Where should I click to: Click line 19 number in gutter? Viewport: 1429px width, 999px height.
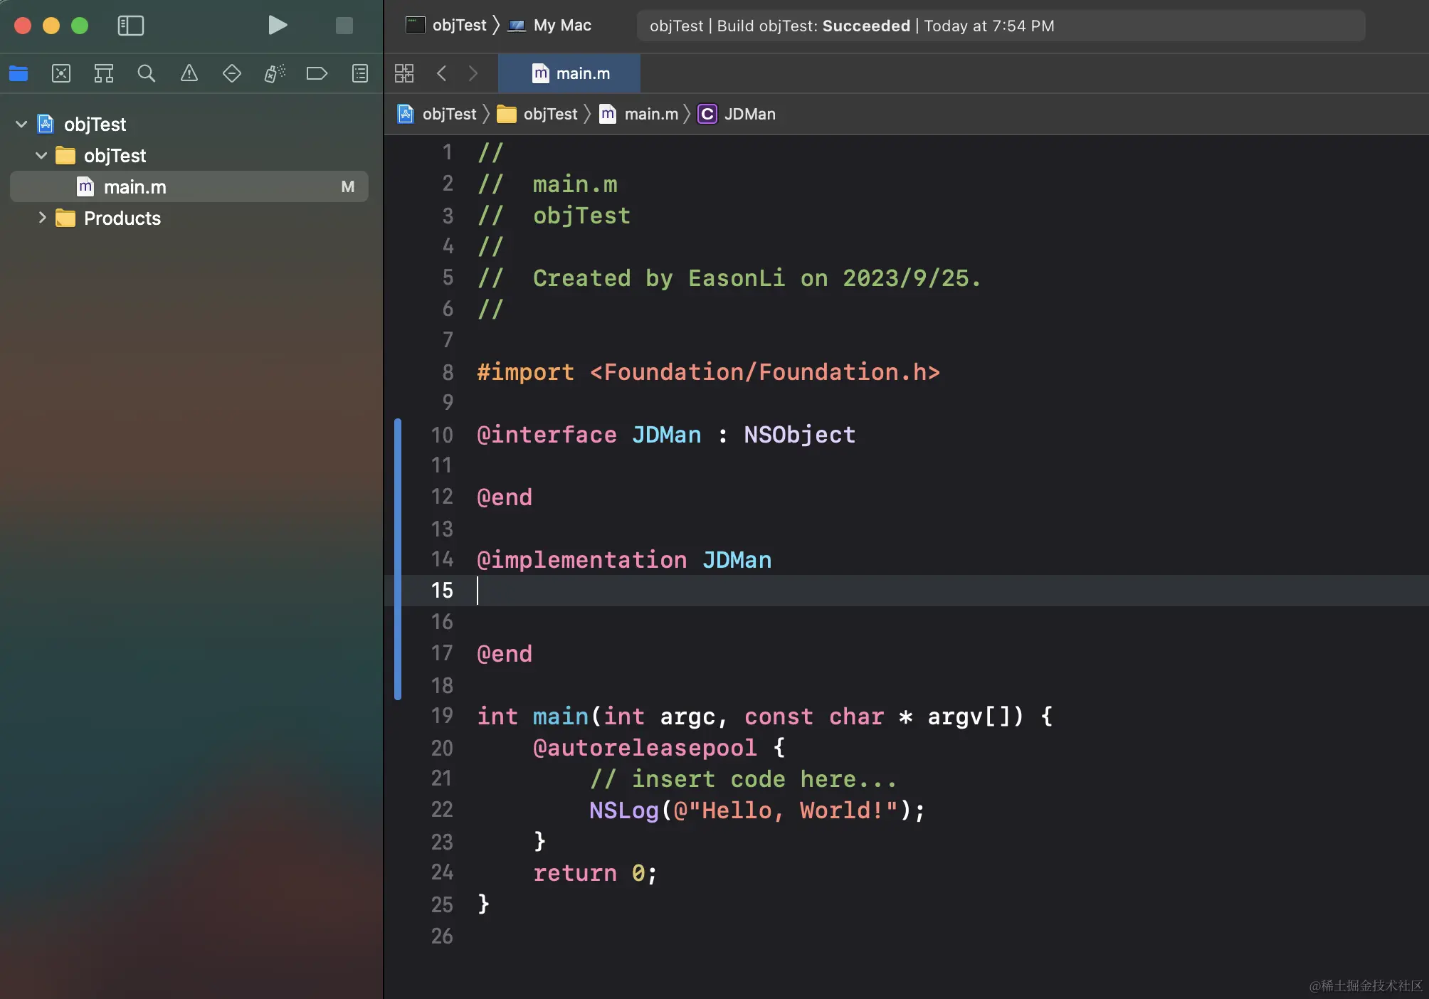click(442, 716)
